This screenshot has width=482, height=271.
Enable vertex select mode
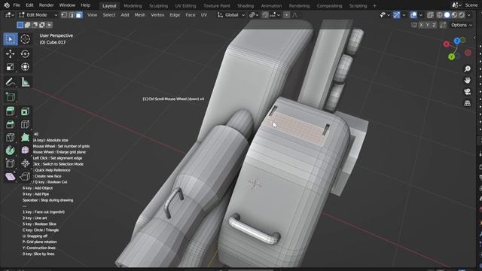pos(64,15)
